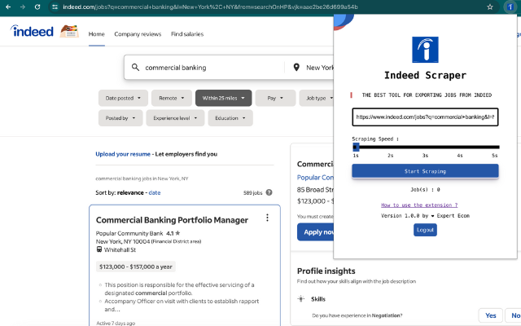
Task: Click the Indeed logo
Action: 32,31
